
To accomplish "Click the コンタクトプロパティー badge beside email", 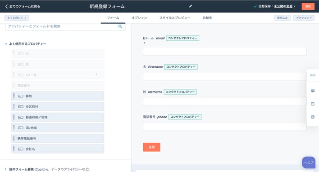I will 182,38.
